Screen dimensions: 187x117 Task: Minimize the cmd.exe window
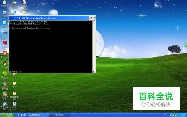point(90,18)
